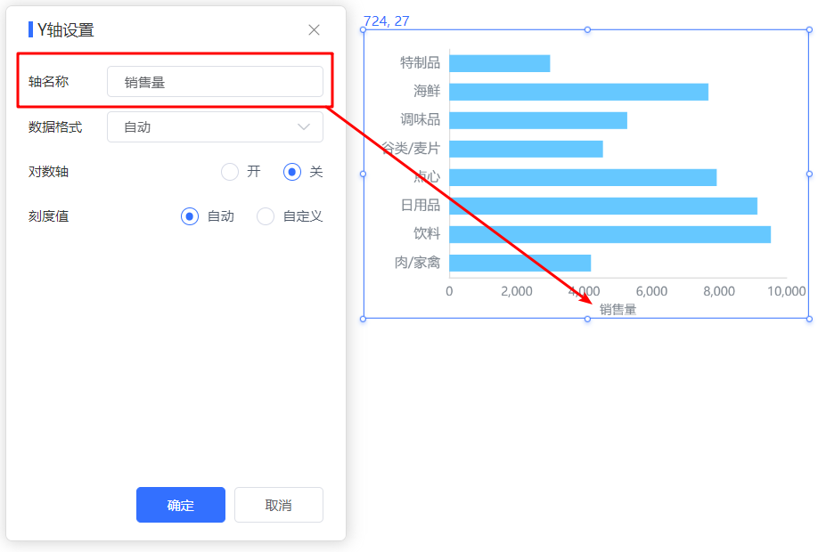
Task: Select 自动 radio for 刻度值
Action: coord(190,216)
